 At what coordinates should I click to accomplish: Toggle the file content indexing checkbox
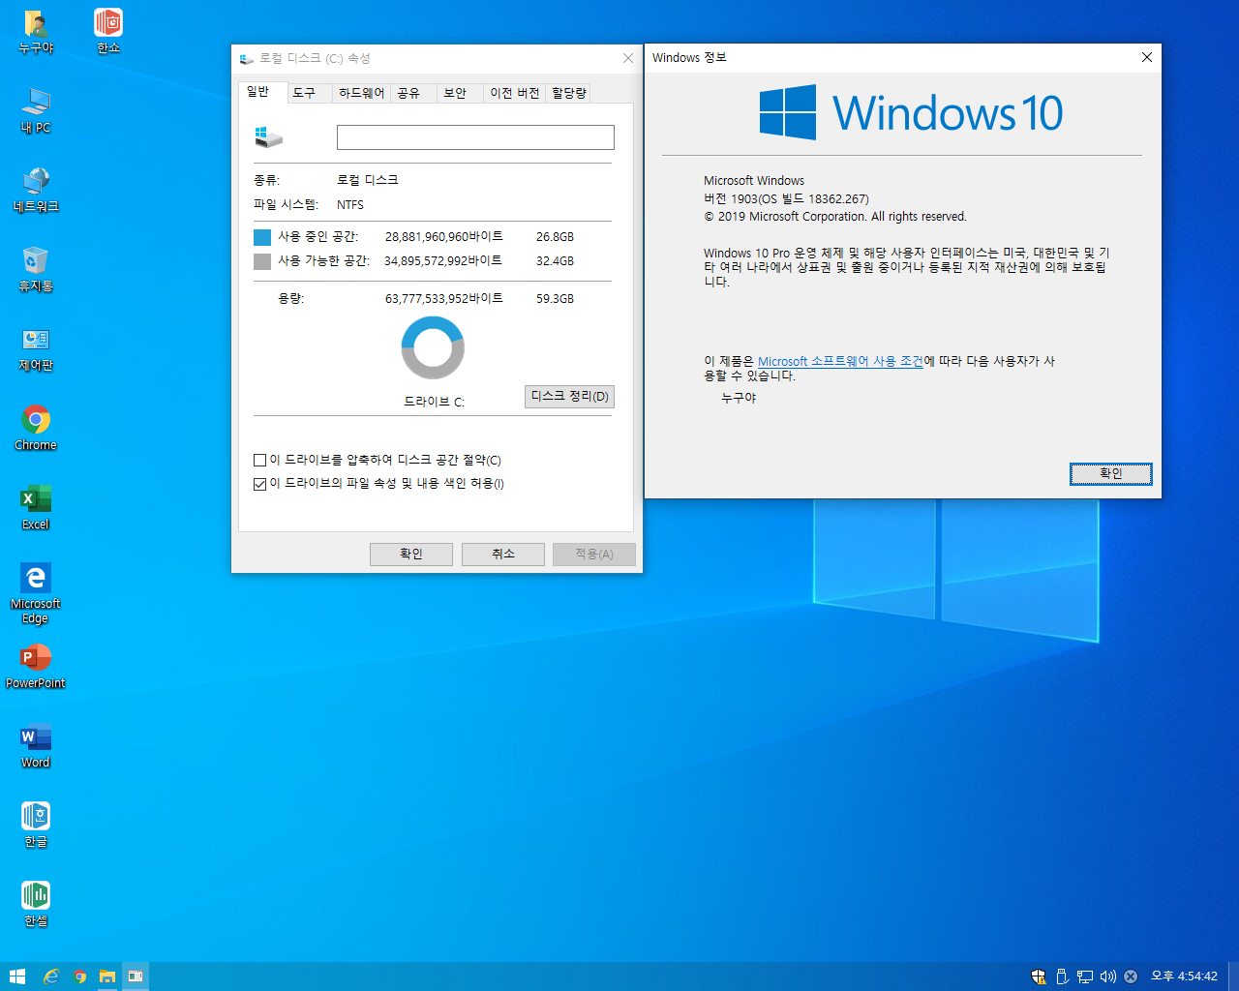tap(259, 484)
